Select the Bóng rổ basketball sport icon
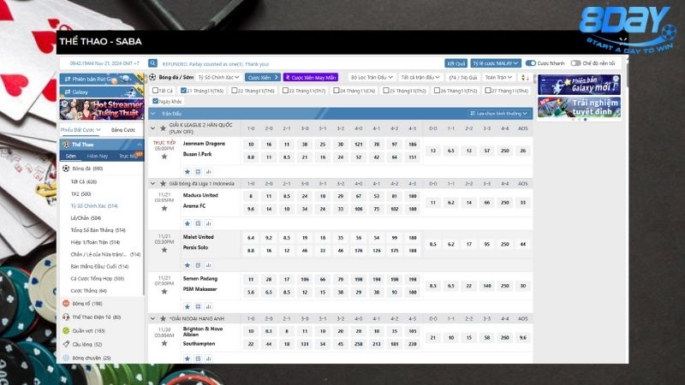Screen dimensions: 685x385 [66, 304]
